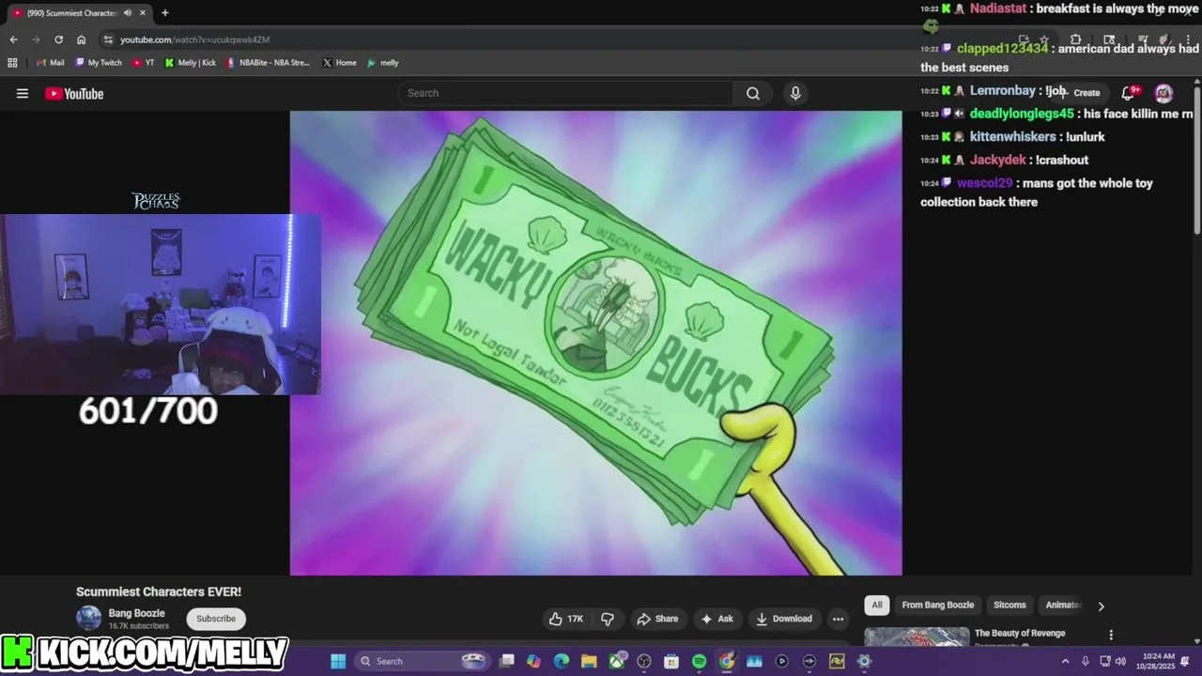Screen dimensions: 1202x676
Task: Open more actions ellipsis under video
Action: 838,619
